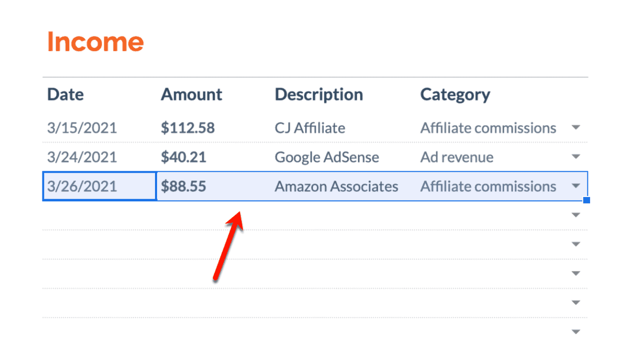Select the 3/26/2021 date cell

(x=99, y=186)
